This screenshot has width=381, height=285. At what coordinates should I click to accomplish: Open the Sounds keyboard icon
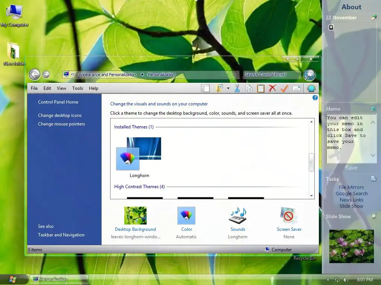click(x=238, y=216)
